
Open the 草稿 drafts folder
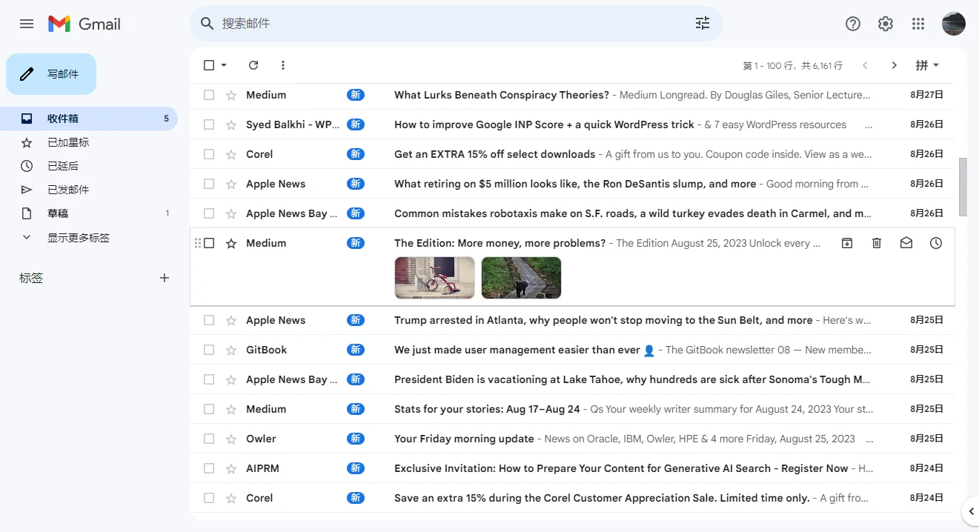click(x=89, y=213)
